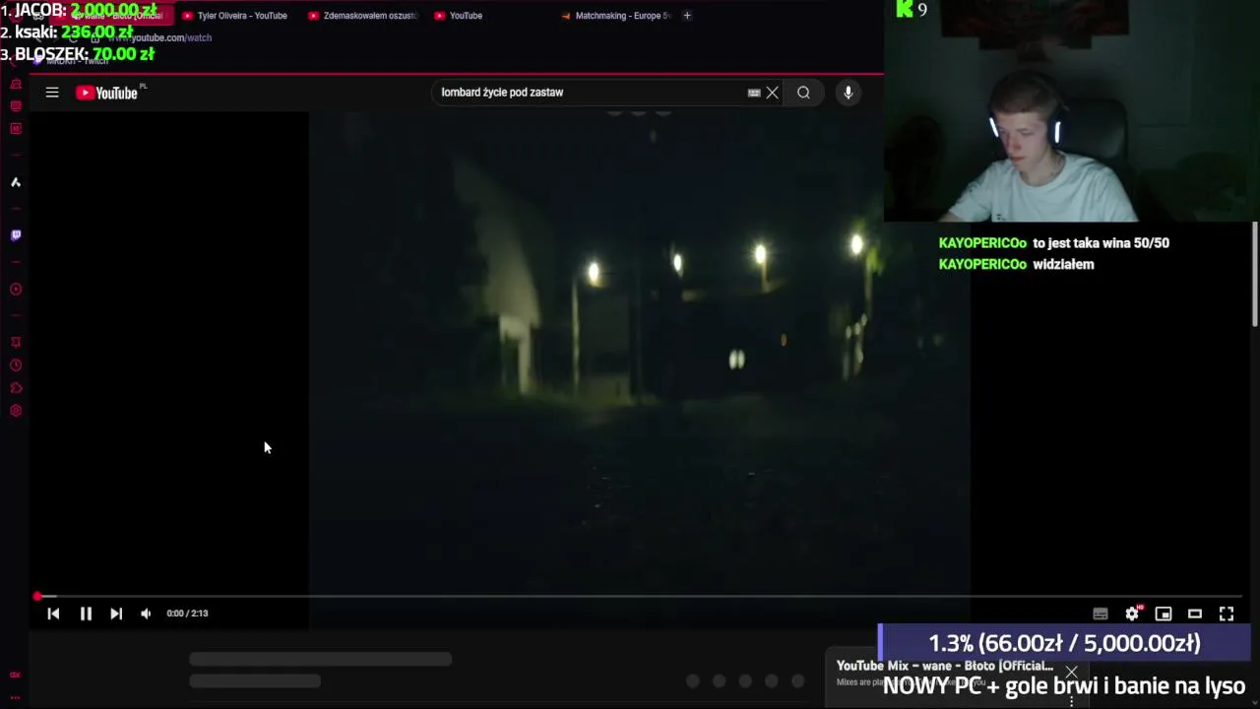Enter full screen mode
This screenshot has width=1260, height=709.
click(1227, 613)
